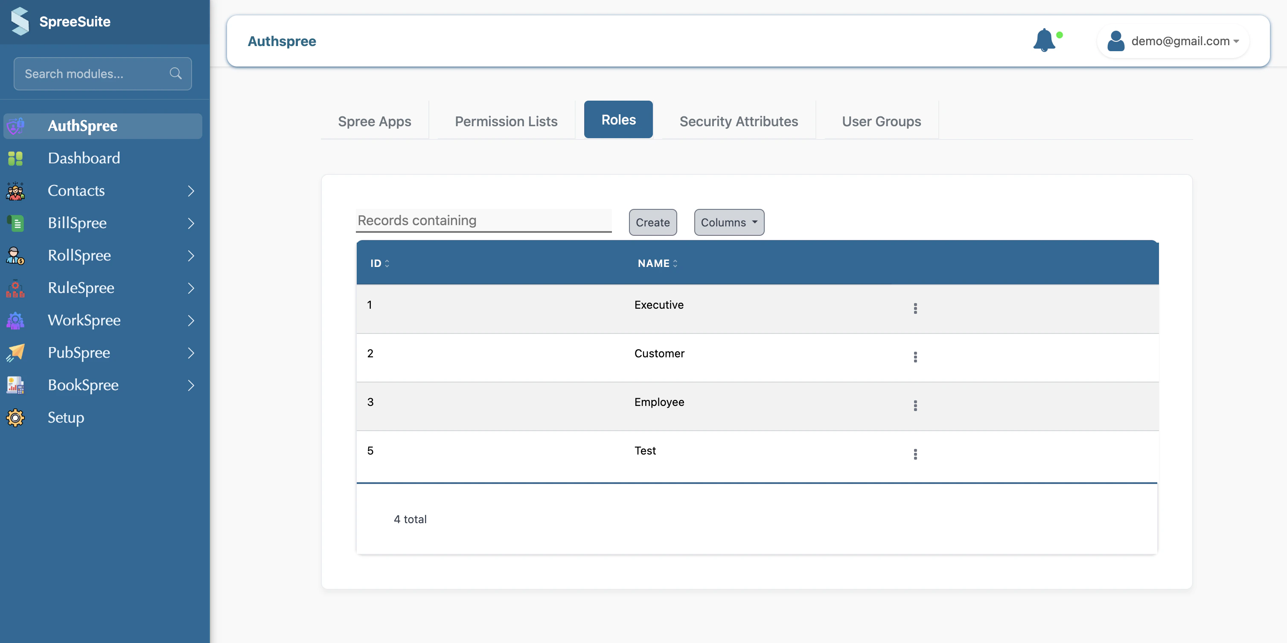This screenshot has width=1287, height=643.
Task: Switch to the Security Attributes tab
Action: pos(738,121)
